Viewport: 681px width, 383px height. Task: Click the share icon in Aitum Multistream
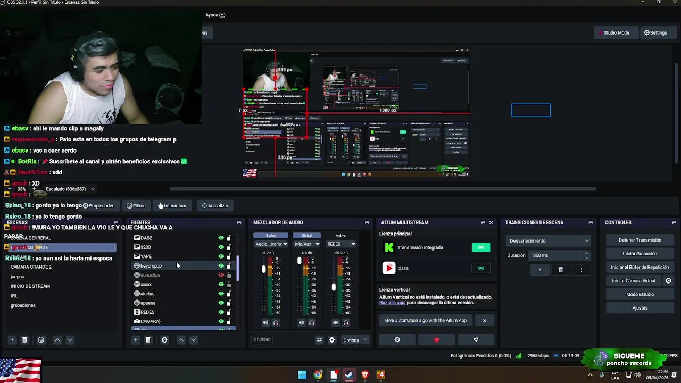[476, 339]
